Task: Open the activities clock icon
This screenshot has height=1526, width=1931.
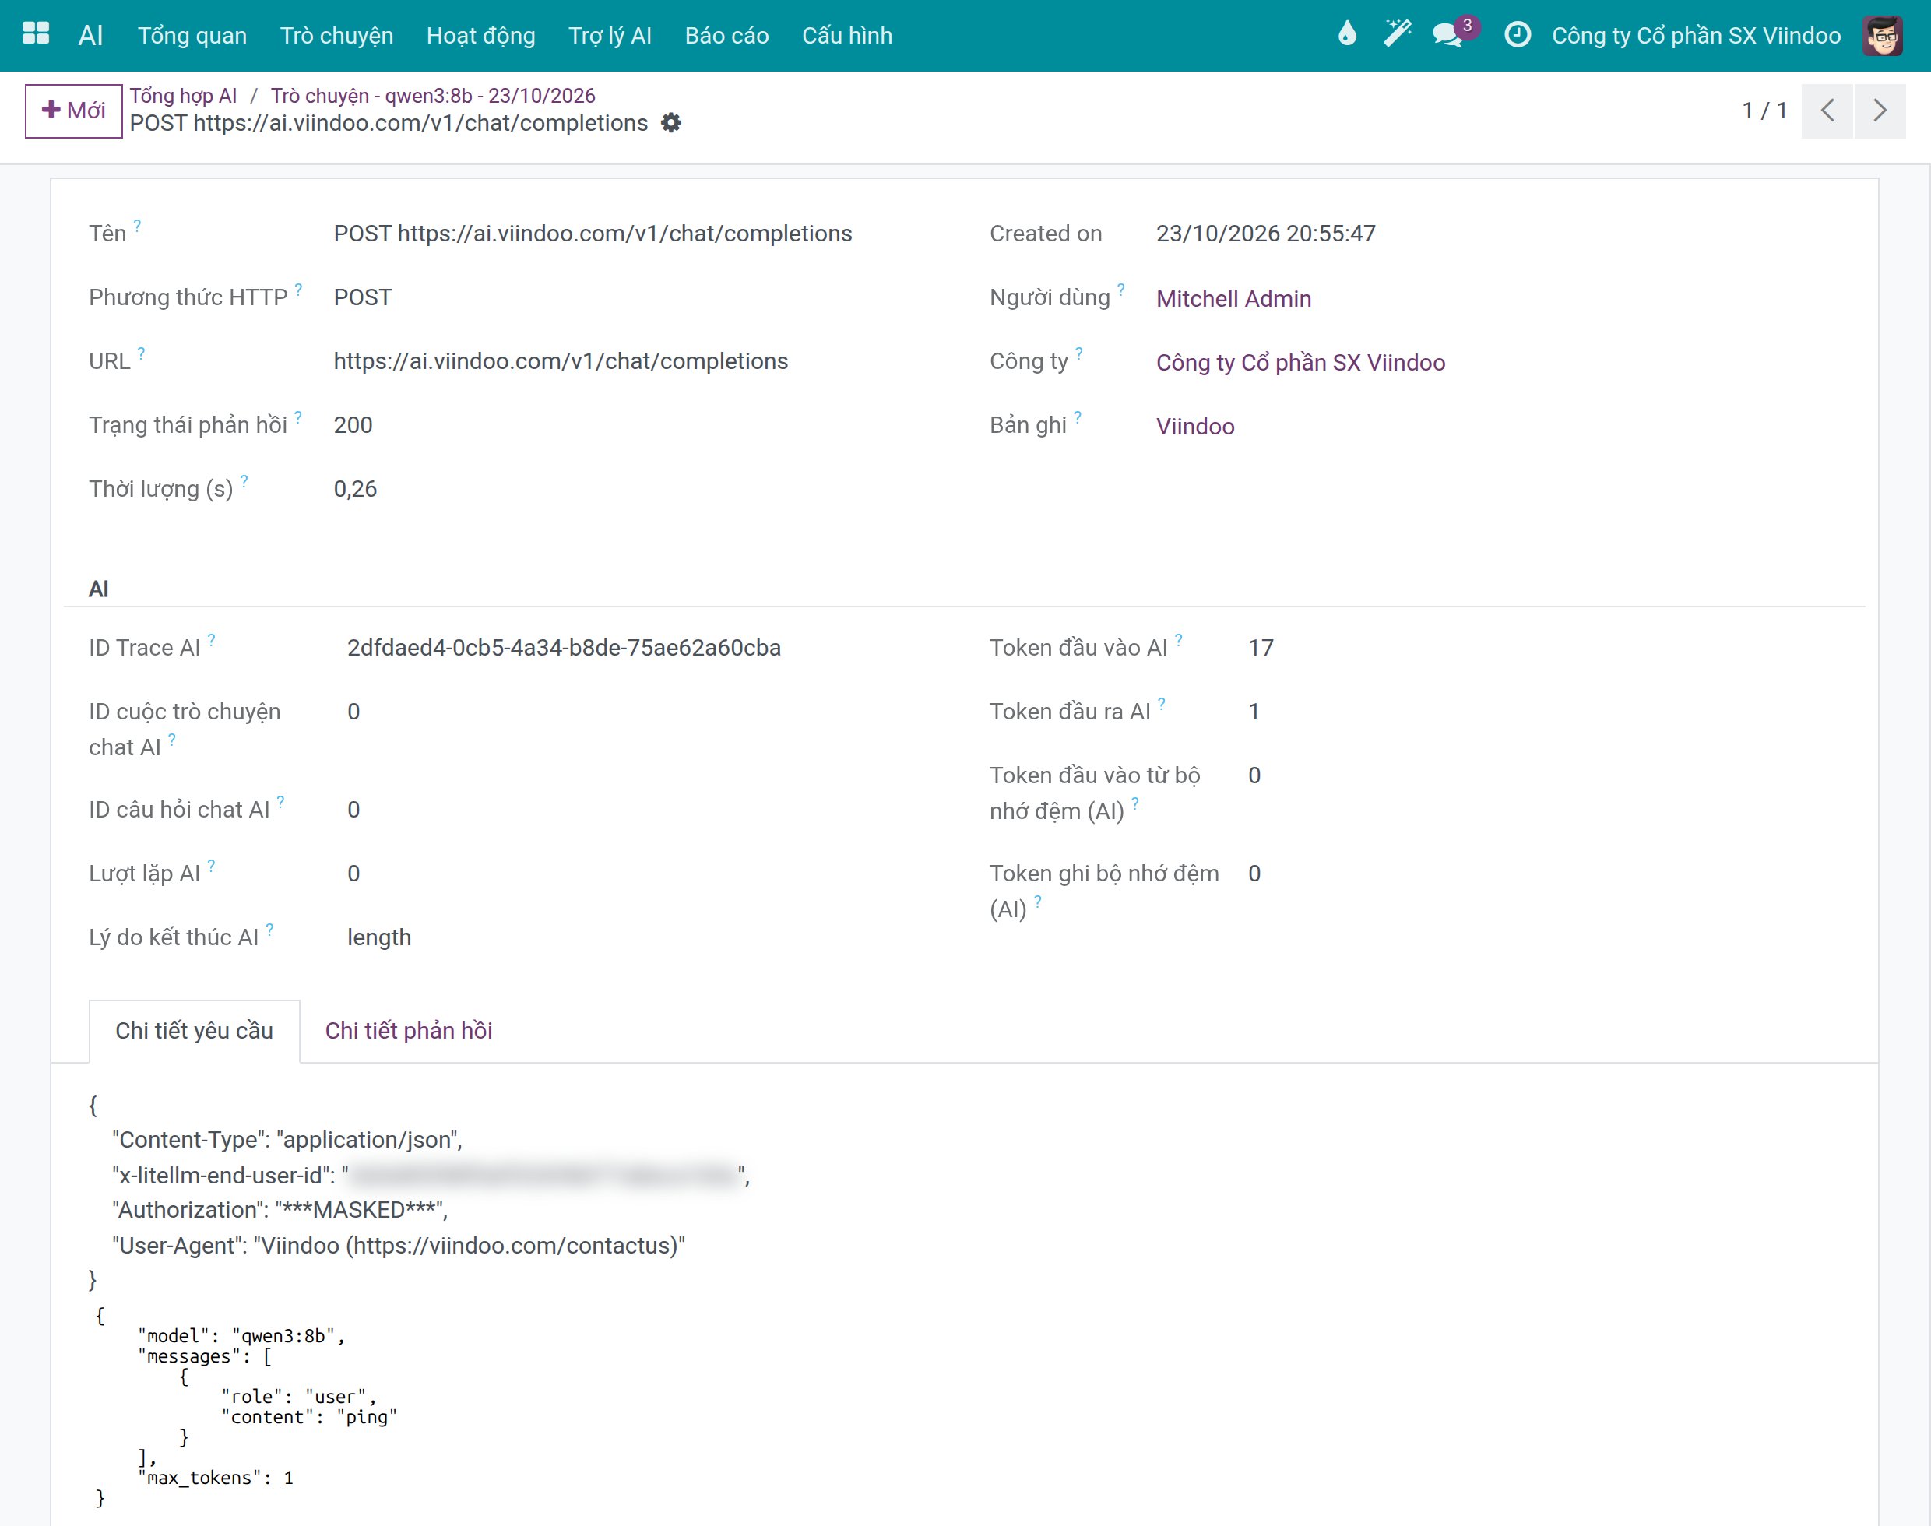Action: click(x=1518, y=35)
